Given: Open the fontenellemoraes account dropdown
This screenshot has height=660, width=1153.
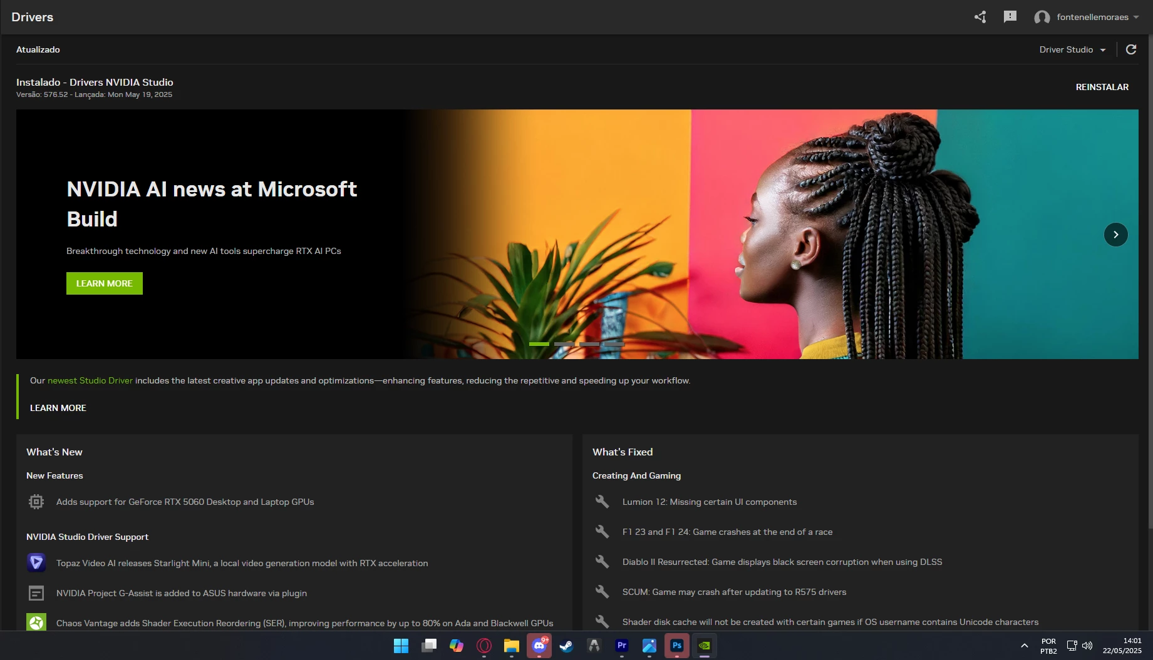Looking at the screenshot, I should [x=1097, y=17].
